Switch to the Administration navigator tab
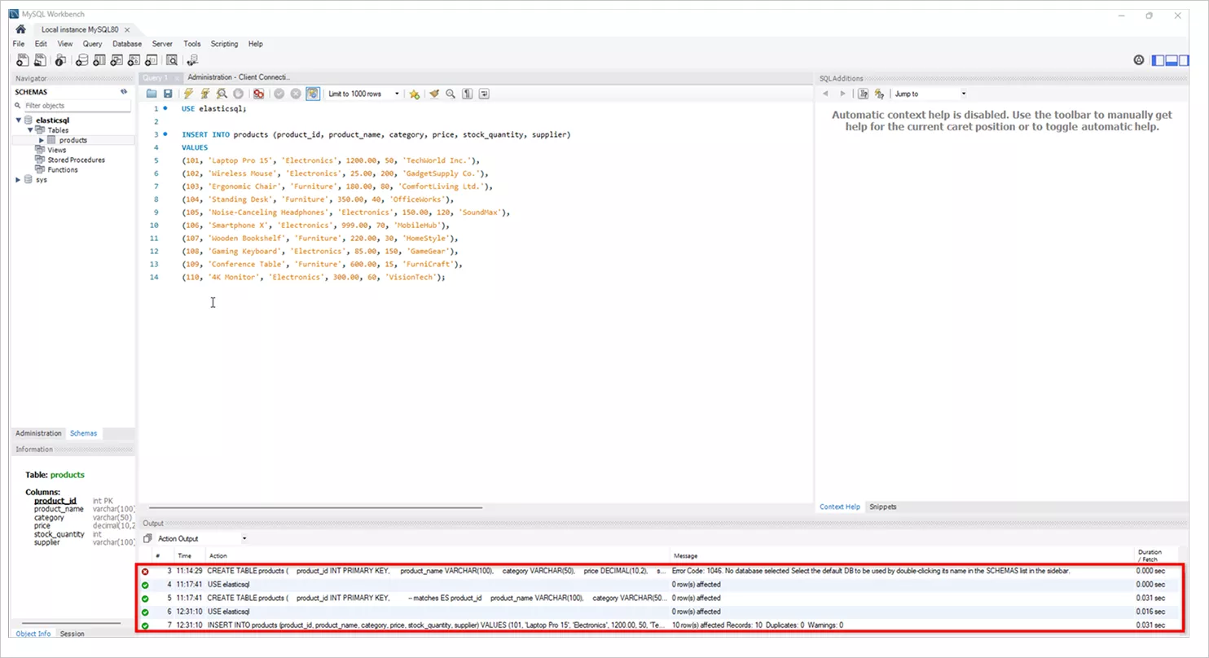 point(38,433)
